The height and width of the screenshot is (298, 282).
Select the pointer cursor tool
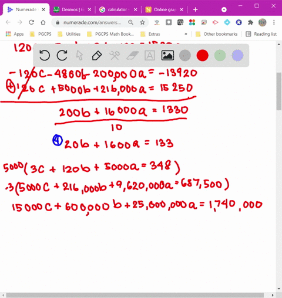coord(79,56)
